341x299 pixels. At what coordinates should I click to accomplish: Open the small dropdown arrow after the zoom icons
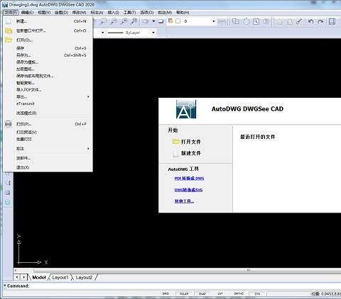[153, 21]
